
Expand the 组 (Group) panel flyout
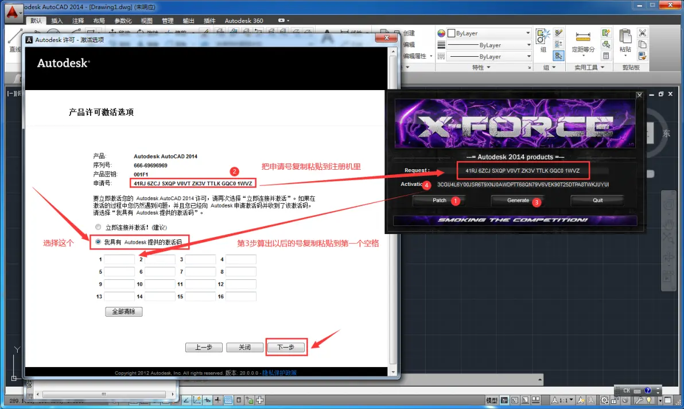coord(549,67)
